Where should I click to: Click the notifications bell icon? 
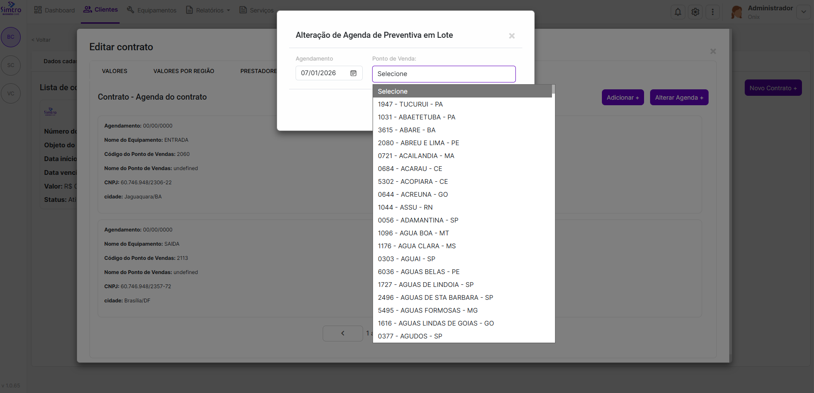point(678,12)
